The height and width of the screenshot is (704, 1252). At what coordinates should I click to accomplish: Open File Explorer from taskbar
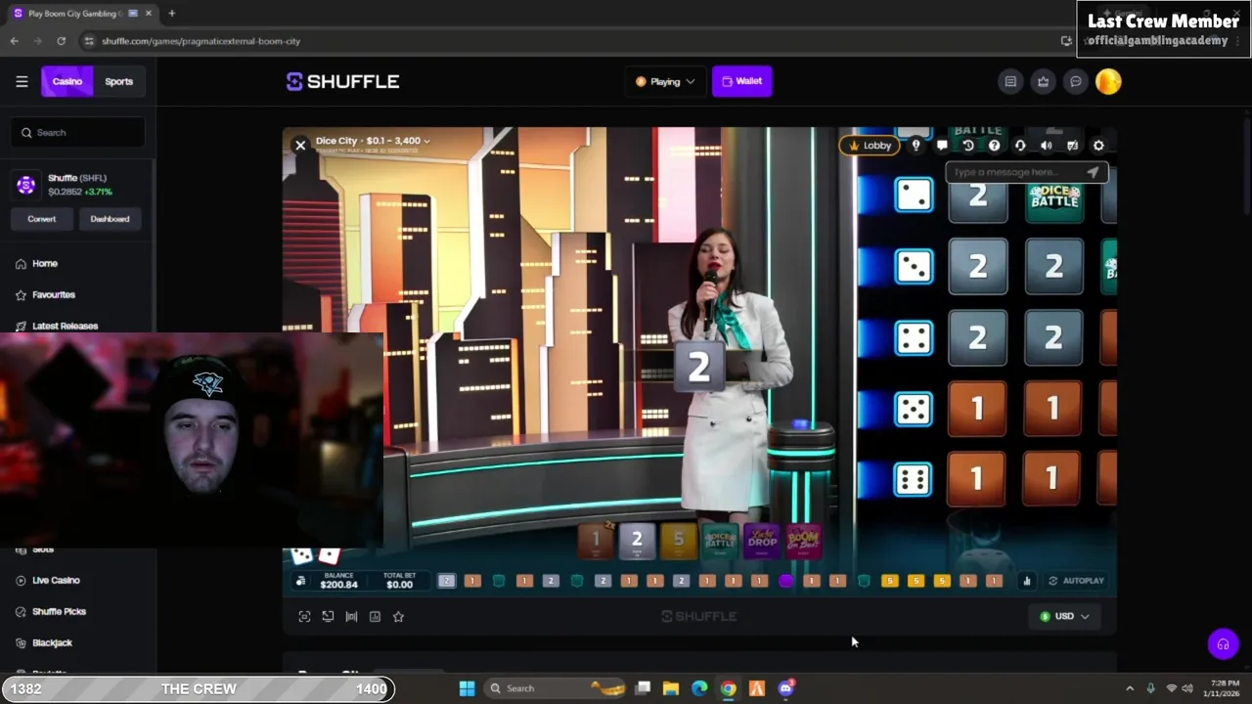coord(671,688)
